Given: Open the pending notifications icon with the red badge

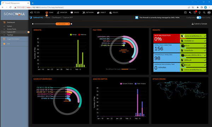Looking at the screenshot, I should tap(195, 12).
